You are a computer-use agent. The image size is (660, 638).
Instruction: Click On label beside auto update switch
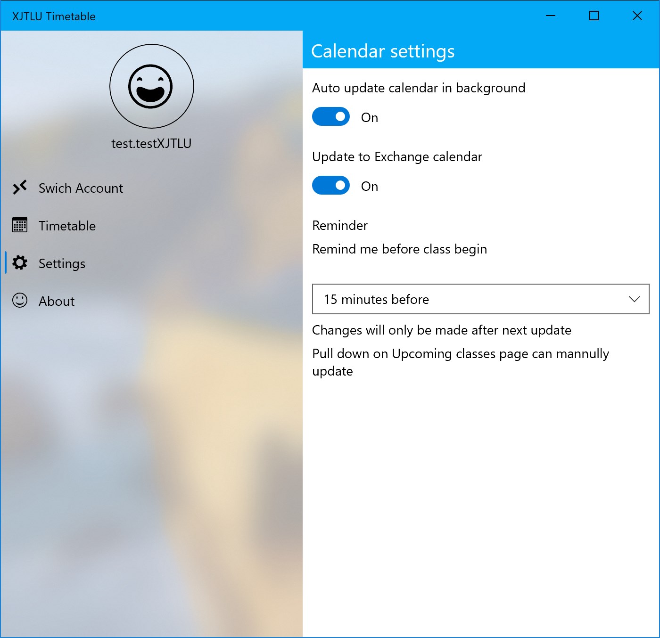[x=370, y=117]
